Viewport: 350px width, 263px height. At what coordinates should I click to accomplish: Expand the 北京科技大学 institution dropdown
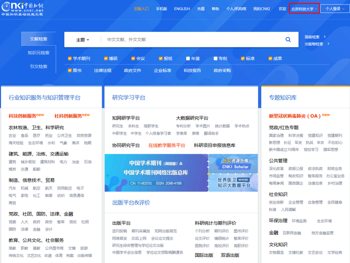[x=304, y=9]
